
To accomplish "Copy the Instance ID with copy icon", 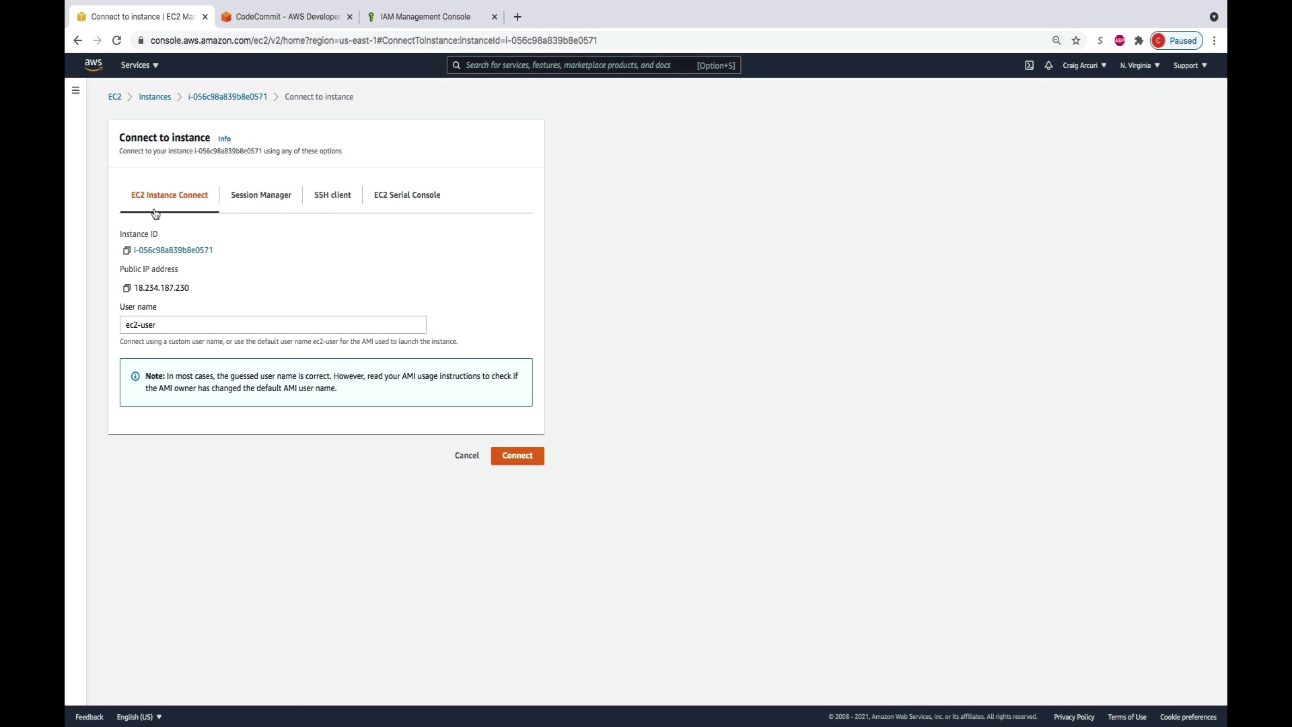I will pos(127,250).
